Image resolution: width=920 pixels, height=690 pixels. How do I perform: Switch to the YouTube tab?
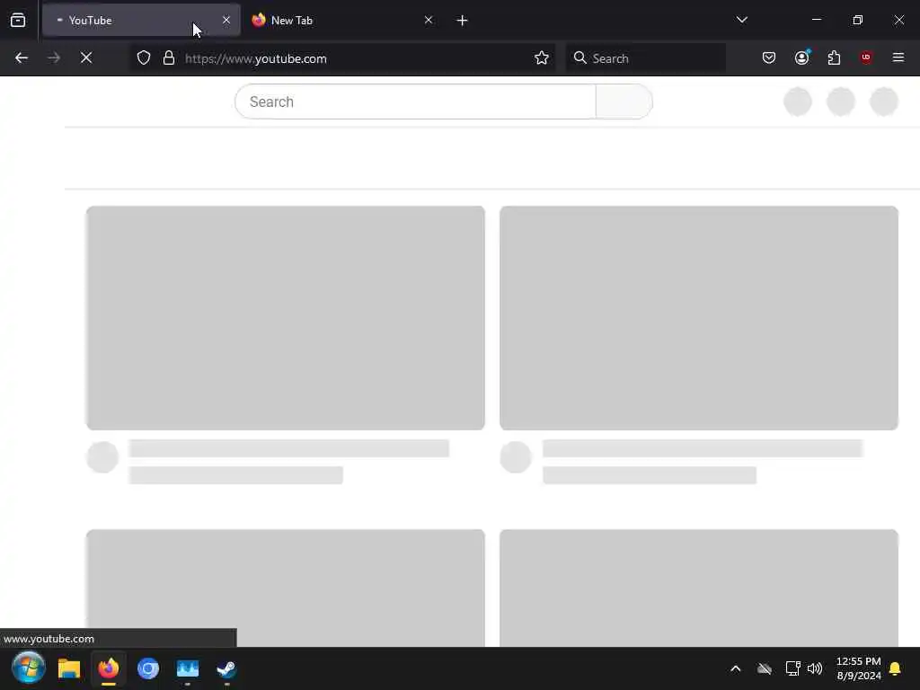pyautogui.click(x=141, y=21)
